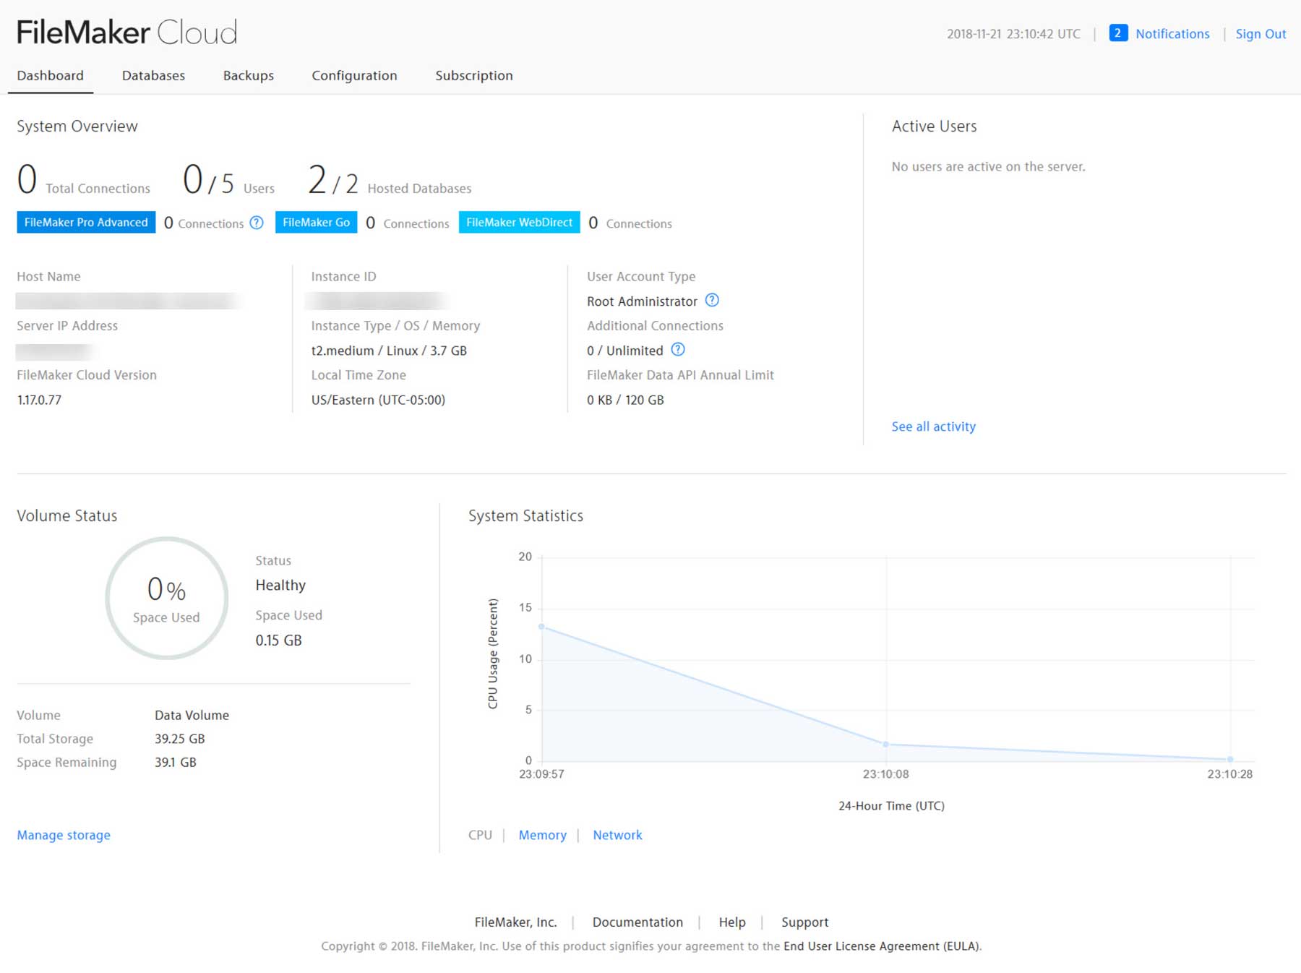Image resolution: width=1301 pixels, height=973 pixels.
Task: Click the FileMaker Cloud logo
Action: click(x=126, y=32)
